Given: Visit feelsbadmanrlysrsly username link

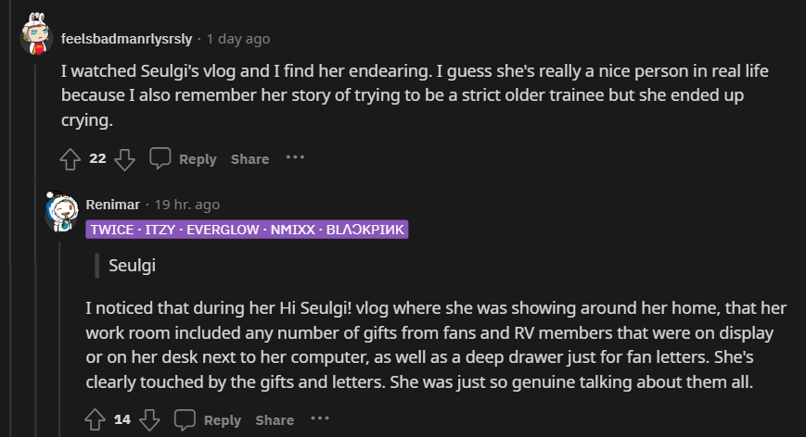Looking at the screenshot, I should [x=127, y=39].
